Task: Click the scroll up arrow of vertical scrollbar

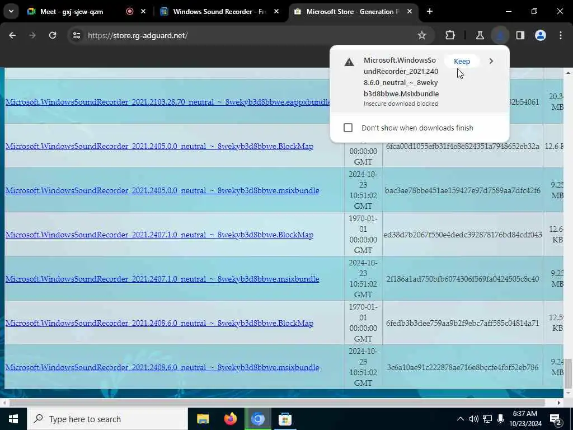Action: (x=568, y=73)
